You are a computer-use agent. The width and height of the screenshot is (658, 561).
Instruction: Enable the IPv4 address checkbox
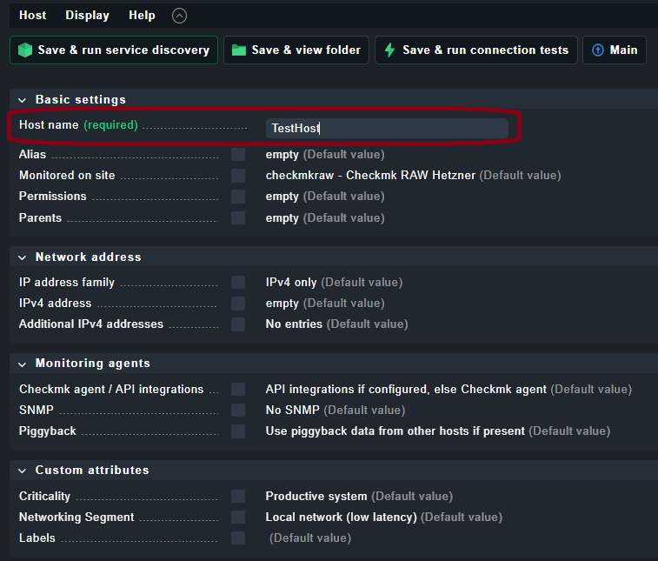238,304
